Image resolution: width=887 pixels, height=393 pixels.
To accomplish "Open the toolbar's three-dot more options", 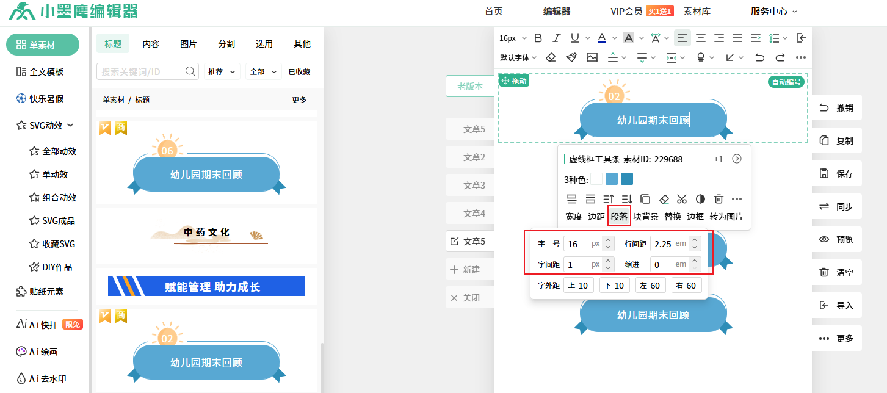I will point(802,57).
